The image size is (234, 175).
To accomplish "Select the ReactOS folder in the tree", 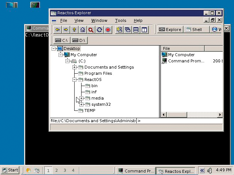I will (93, 79).
